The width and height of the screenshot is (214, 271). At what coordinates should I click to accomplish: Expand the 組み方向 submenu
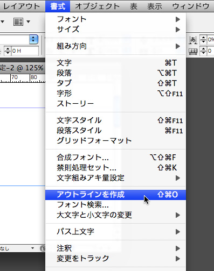point(115,46)
